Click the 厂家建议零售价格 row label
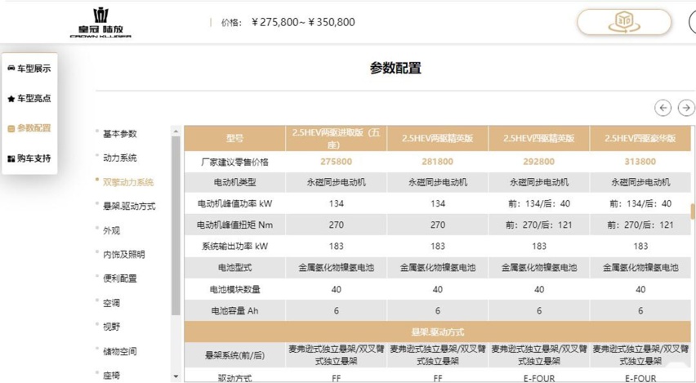 pyautogui.click(x=234, y=162)
